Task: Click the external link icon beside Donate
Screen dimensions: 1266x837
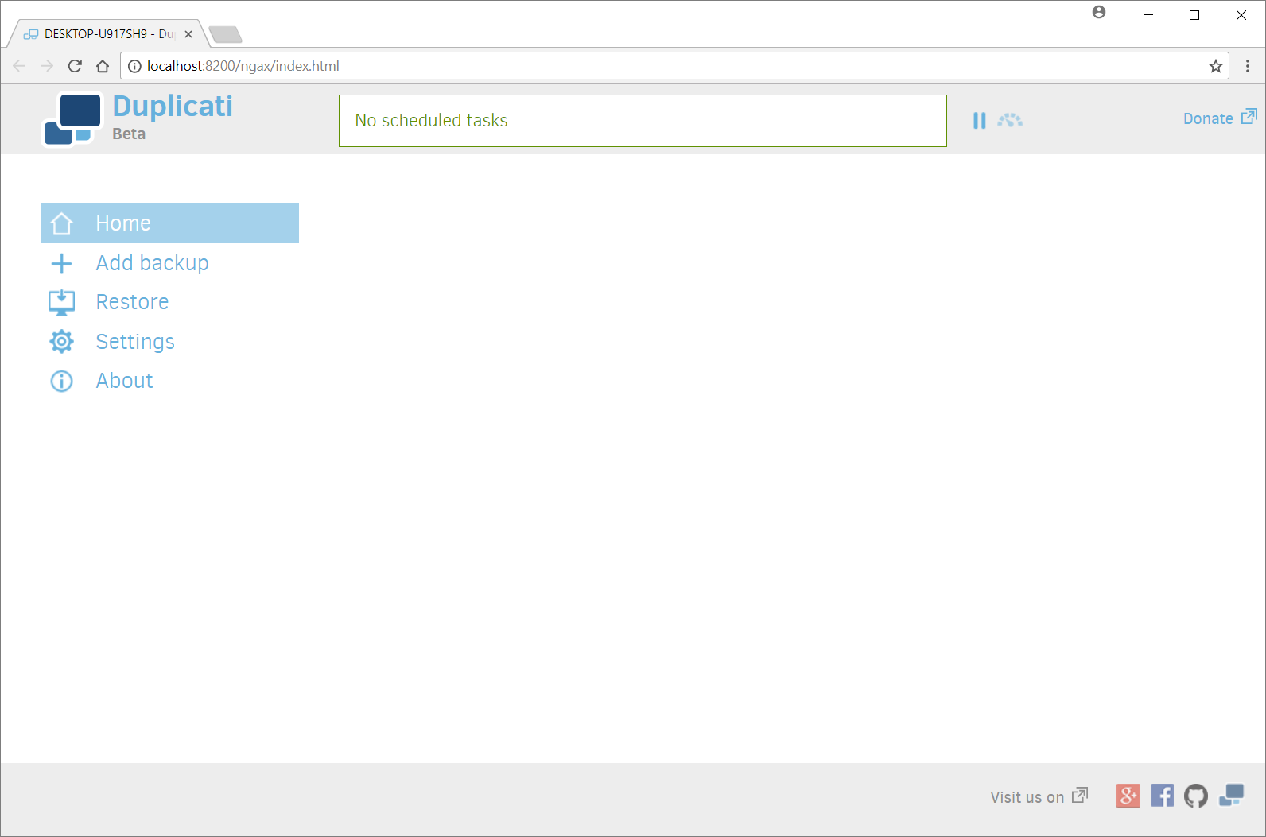Action: [1249, 117]
